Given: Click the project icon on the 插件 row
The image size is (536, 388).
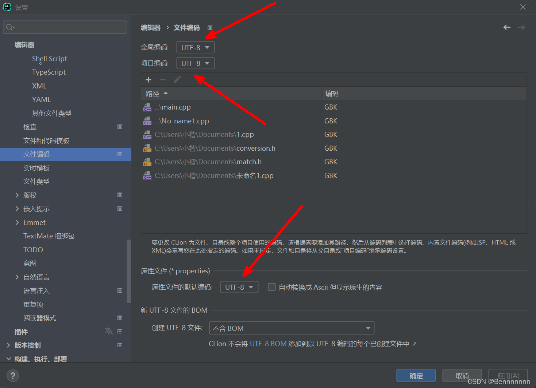Looking at the screenshot, I should (120, 331).
